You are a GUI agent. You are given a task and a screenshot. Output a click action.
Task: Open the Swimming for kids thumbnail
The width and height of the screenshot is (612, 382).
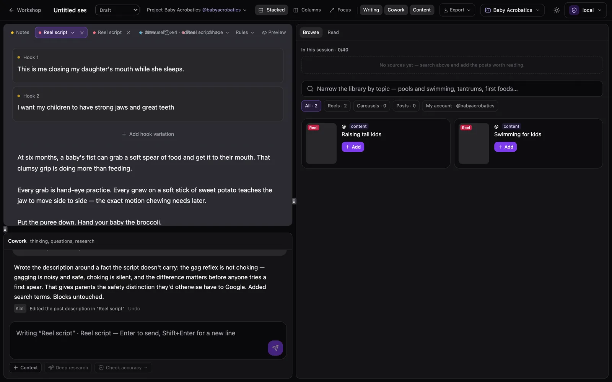click(474, 143)
